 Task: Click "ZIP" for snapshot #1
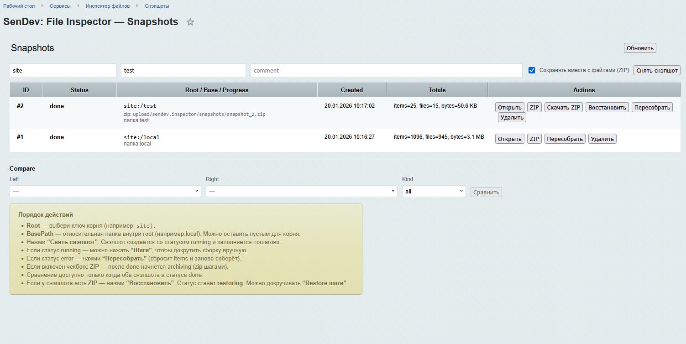tap(534, 138)
